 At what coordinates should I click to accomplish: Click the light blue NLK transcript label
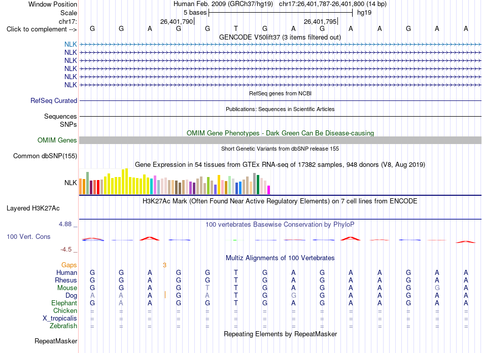coord(71,44)
